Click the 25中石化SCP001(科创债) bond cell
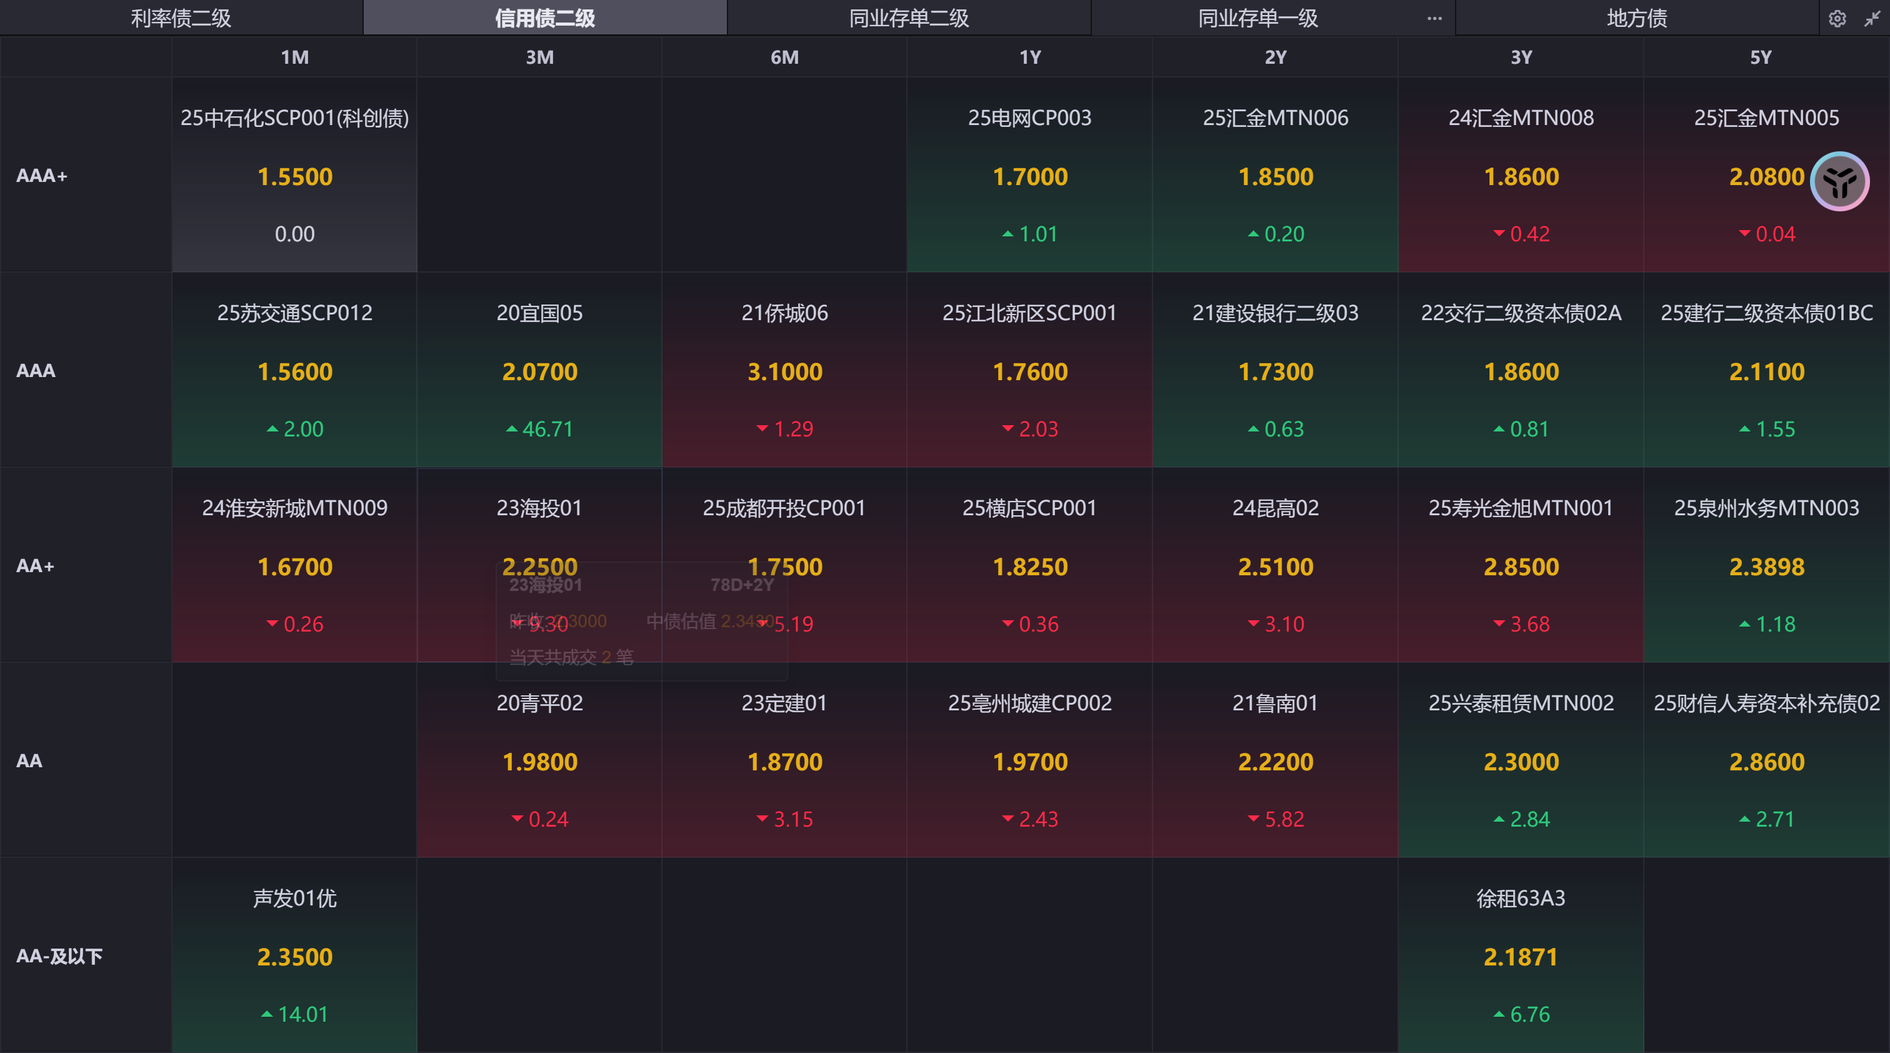This screenshot has width=1890, height=1053. [294, 175]
